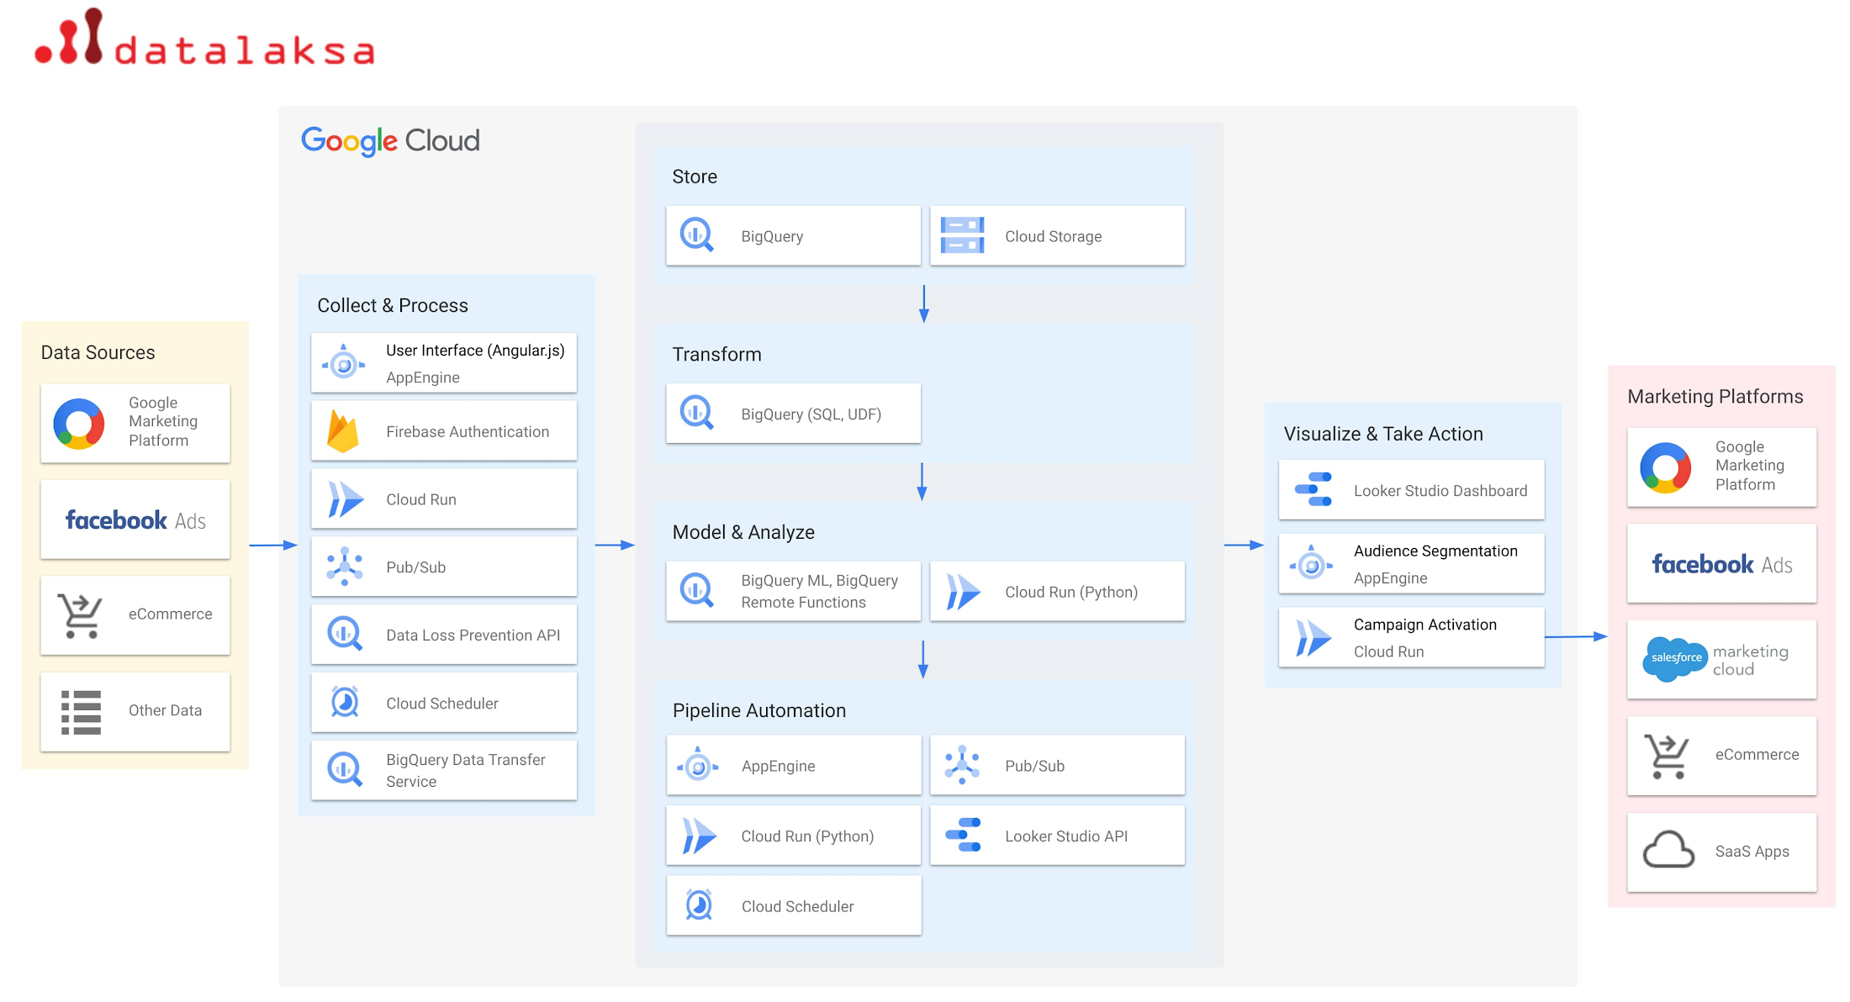The height and width of the screenshot is (1002, 1850).
Task: Click the Cloud Run (Python) icon in Model & Analyze
Action: (x=963, y=592)
